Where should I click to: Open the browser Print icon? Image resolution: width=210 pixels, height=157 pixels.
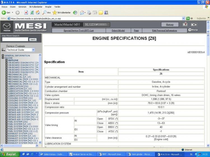(x=89, y=13)
